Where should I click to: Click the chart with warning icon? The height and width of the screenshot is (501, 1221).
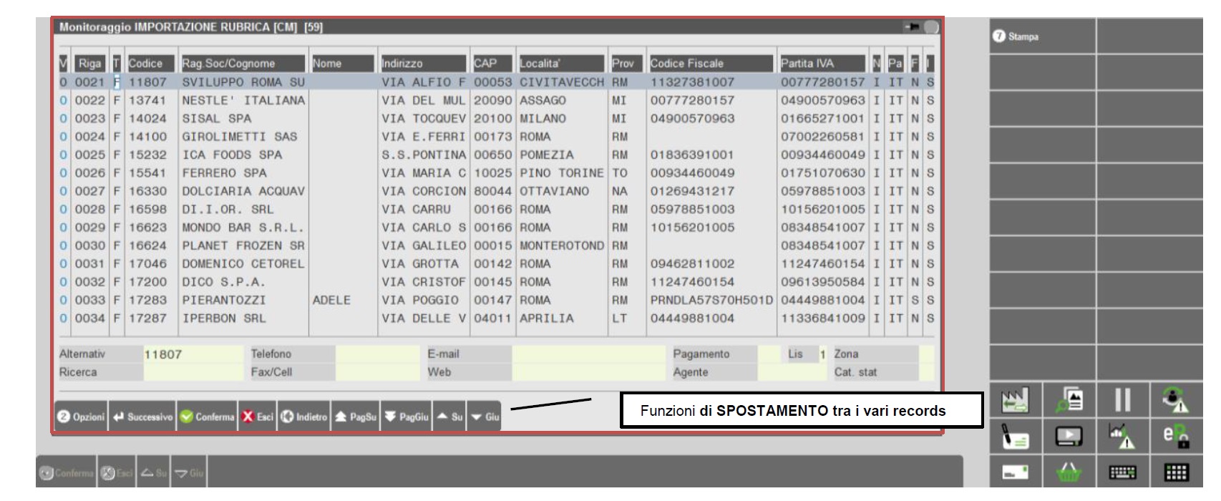point(1122,436)
